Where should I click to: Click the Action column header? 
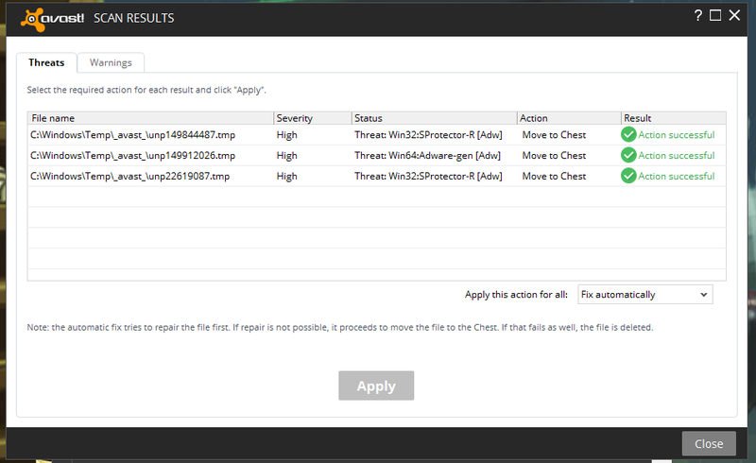[x=569, y=118]
